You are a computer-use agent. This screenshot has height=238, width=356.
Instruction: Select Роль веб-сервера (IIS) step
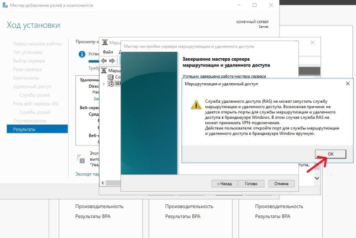click(36, 104)
